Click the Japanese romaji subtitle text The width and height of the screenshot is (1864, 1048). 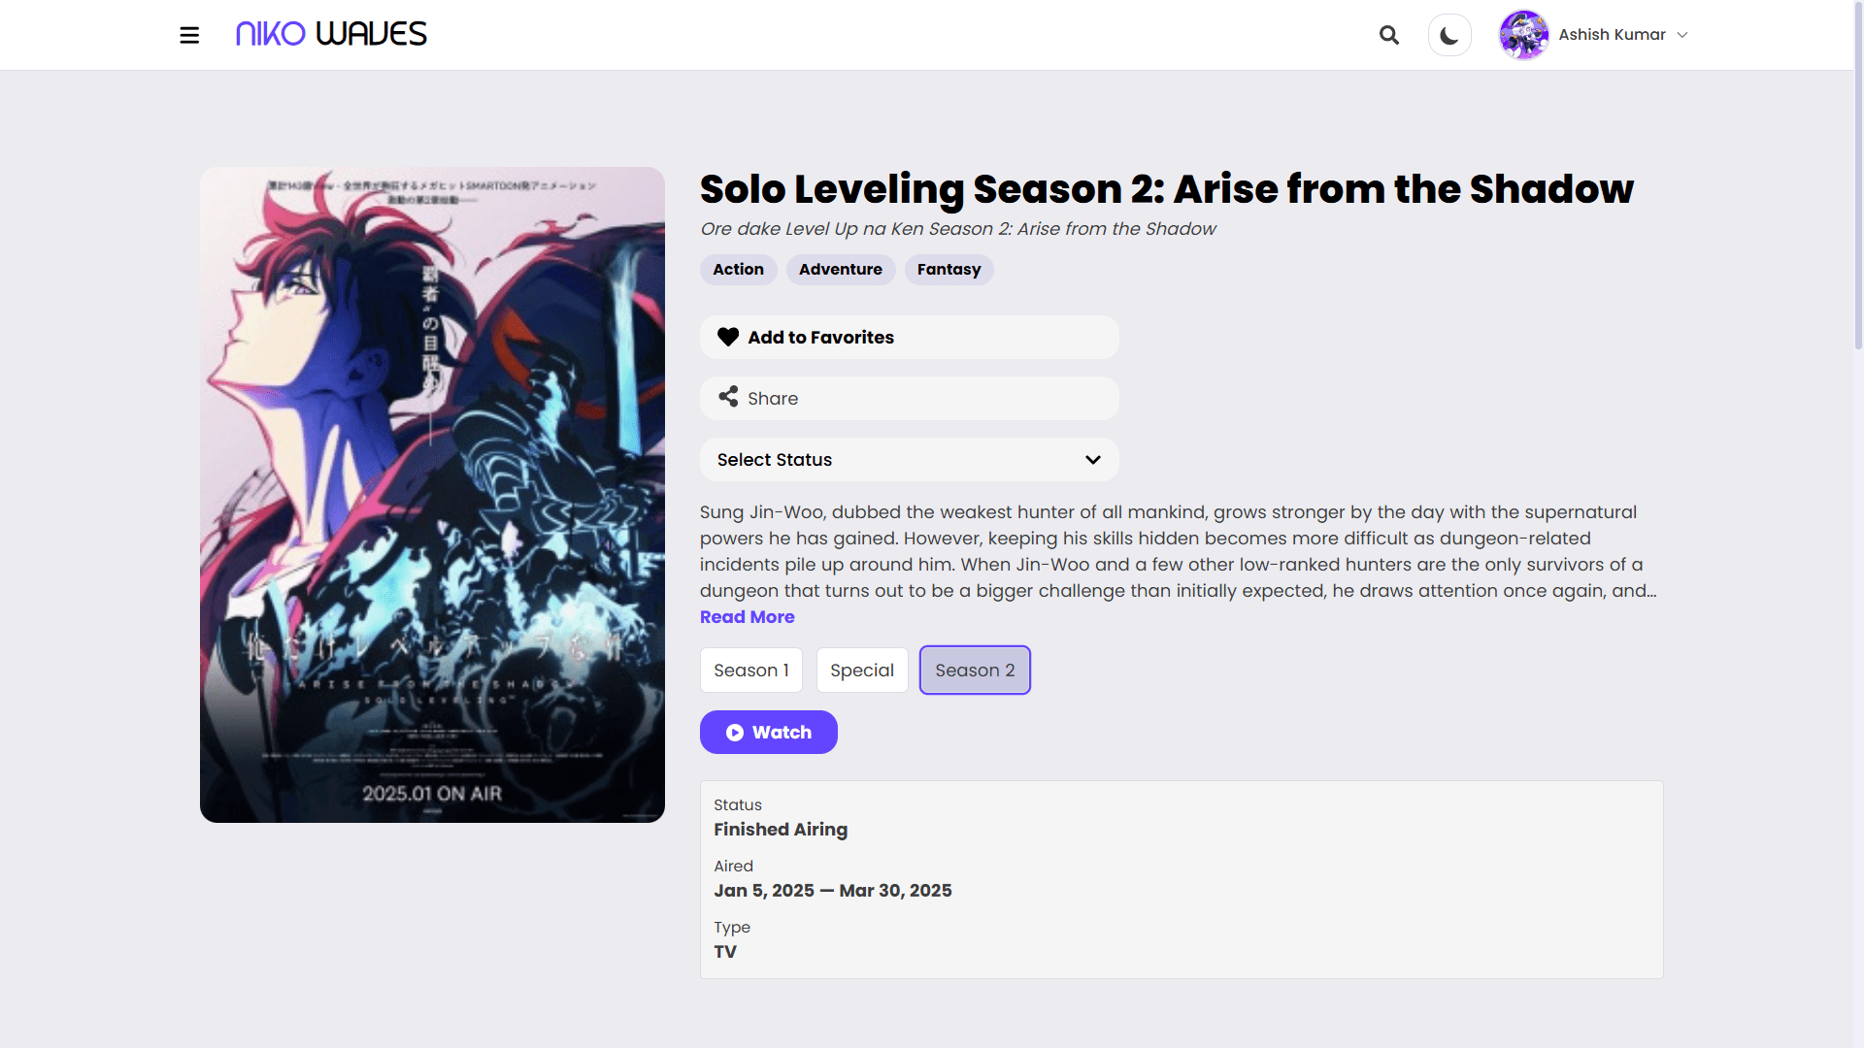click(x=957, y=229)
